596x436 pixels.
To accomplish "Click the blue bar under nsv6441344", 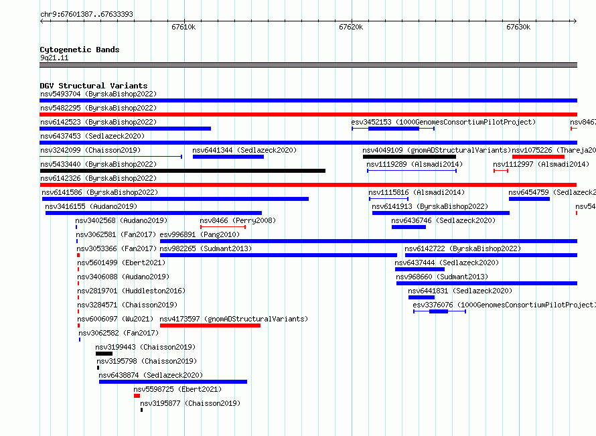I will pos(228,157).
